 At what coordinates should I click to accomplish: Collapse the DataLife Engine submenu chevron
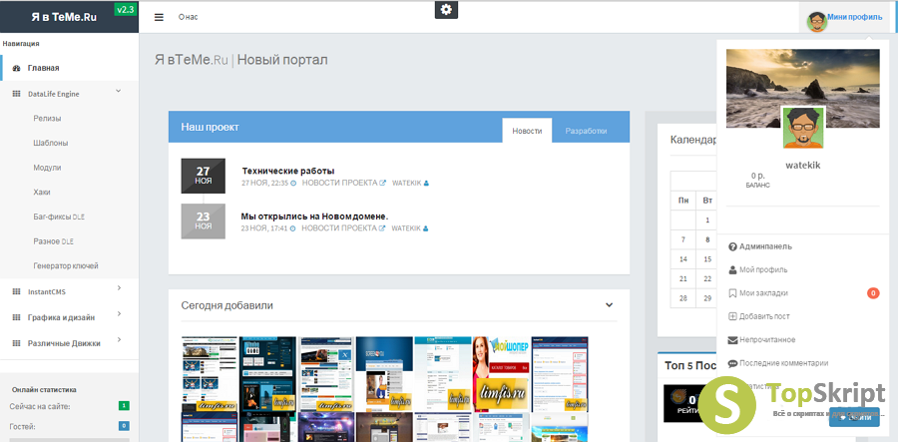click(x=119, y=91)
